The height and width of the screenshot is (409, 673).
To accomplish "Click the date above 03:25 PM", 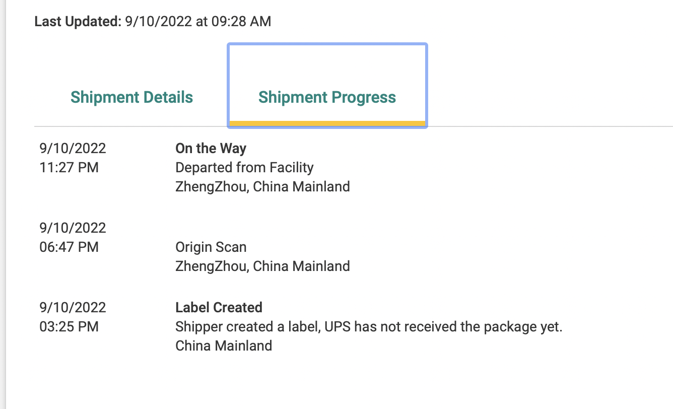I will [73, 308].
